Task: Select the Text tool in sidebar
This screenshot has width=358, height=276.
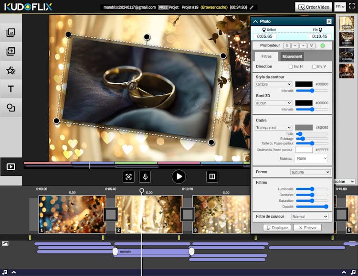Action: point(11,89)
